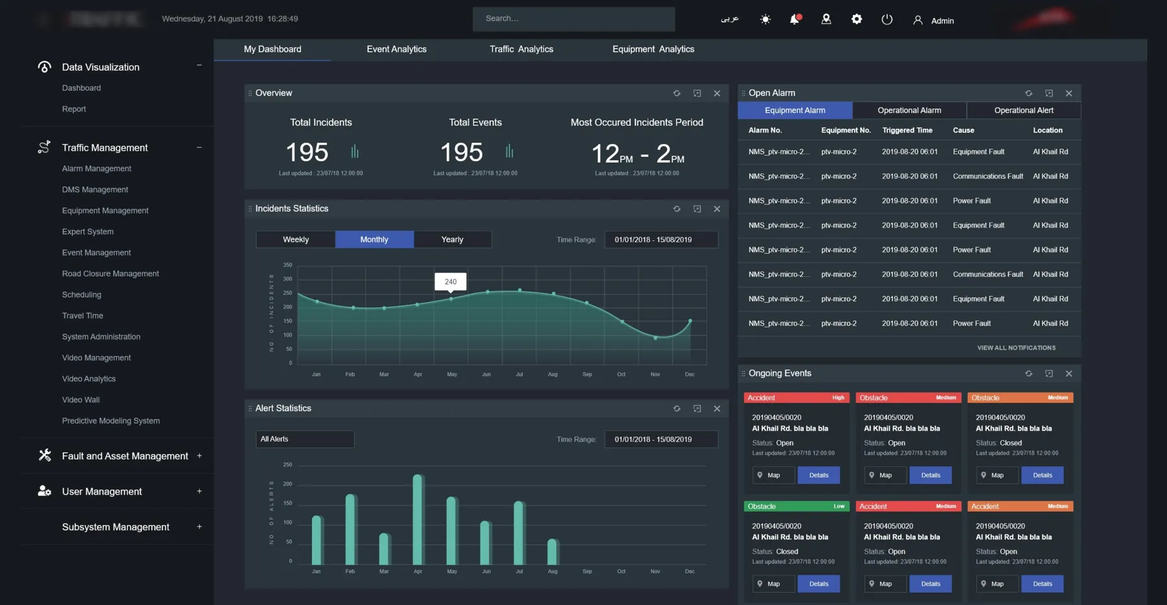Click the User Management sidebar icon

44,491
